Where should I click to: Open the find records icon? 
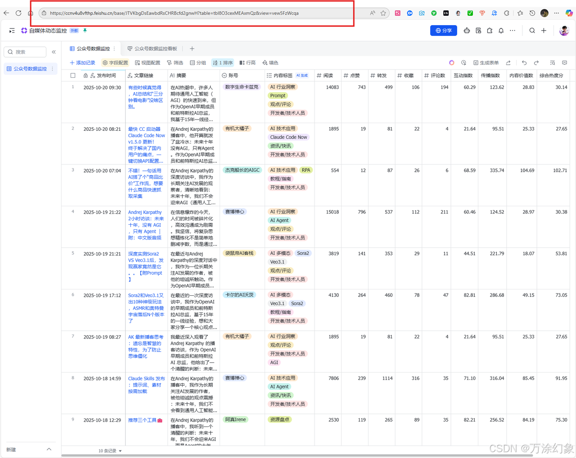(553, 63)
